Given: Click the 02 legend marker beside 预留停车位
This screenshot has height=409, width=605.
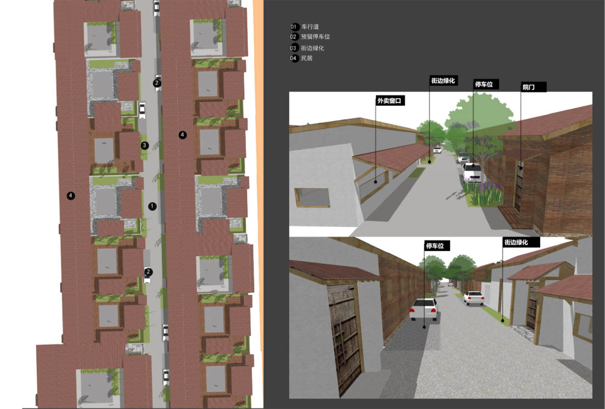Looking at the screenshot, I should (294, 37).
